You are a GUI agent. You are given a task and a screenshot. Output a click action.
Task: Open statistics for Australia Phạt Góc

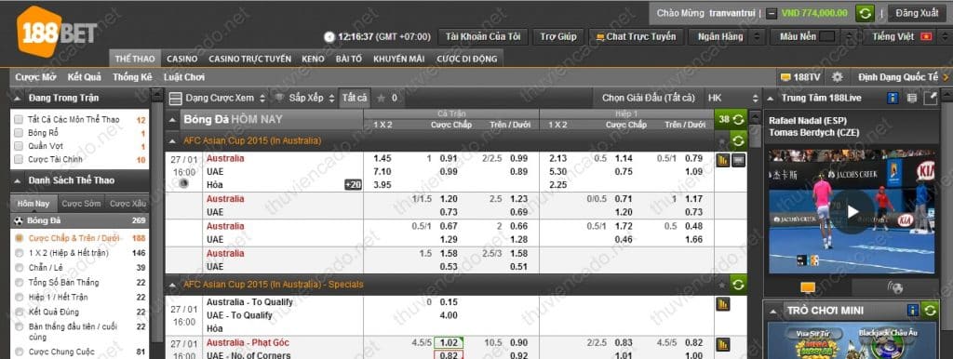pyautogui.click(x=722, y=344)
